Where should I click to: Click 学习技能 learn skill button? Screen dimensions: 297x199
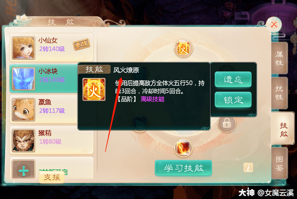(x=183, y=168)
